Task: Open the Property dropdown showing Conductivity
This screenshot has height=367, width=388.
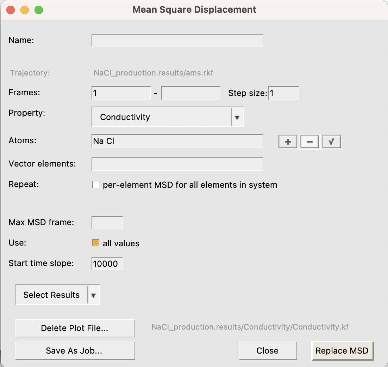Action: [x=161, y=117]
